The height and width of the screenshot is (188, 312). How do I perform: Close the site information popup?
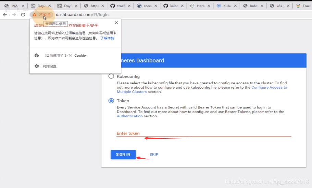coord(116,23)
